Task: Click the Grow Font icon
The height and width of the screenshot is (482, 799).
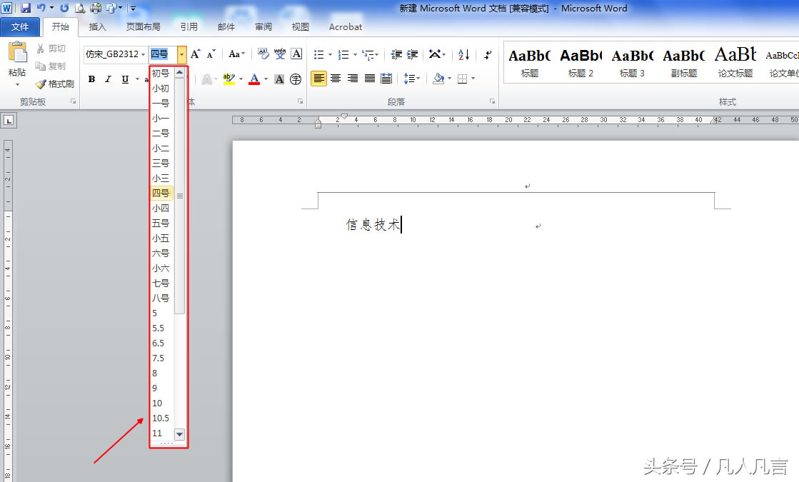Action: pyautogui.click(x=195, y=54)
